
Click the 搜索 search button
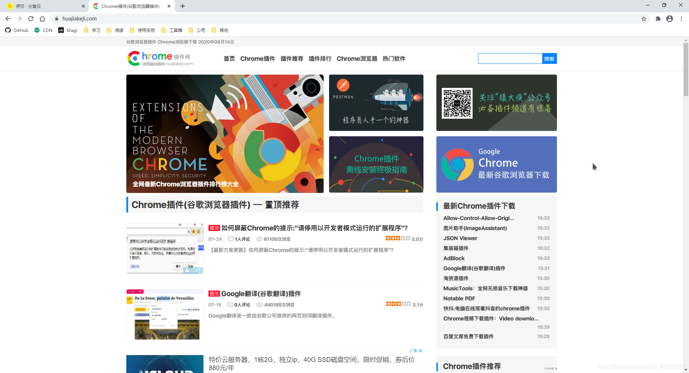coord(549,58)
